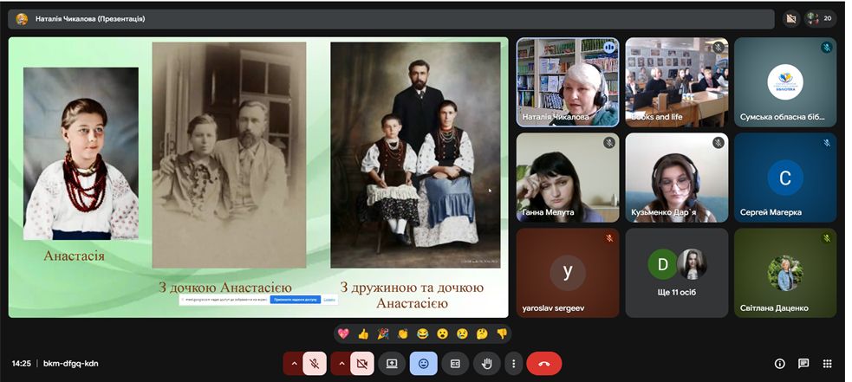Click the 'Ще 11 осіб' tile
This screenshot has width=852, height=382.
tap(676, 273)
